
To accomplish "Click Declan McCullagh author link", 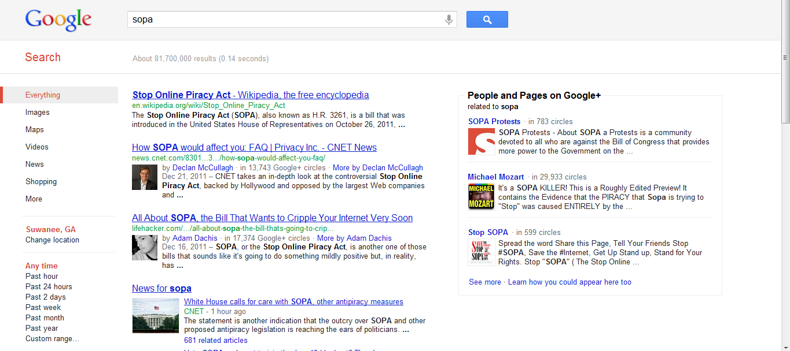I will [x=204, y=168].
